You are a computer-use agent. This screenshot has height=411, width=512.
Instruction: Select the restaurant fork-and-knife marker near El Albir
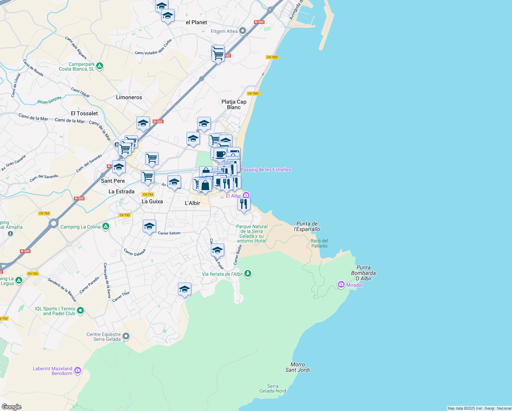point(244,203)
